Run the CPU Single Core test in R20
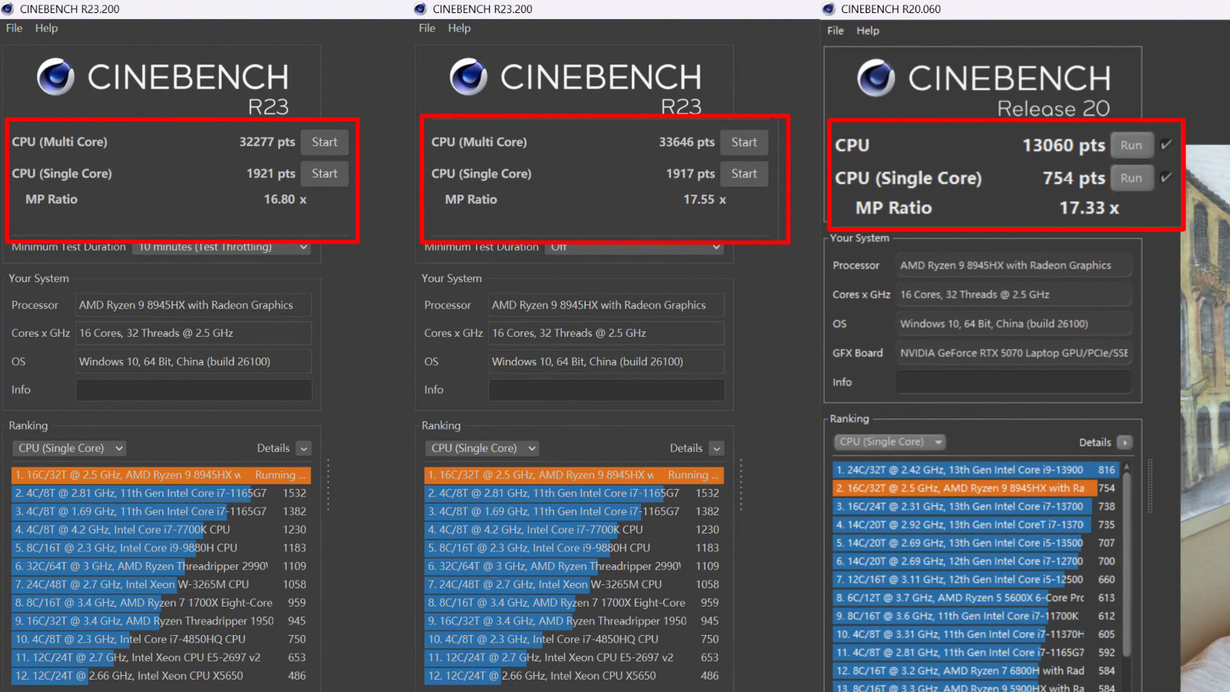Viewport: 1230px width, 692px height. tap(1132, 178)
